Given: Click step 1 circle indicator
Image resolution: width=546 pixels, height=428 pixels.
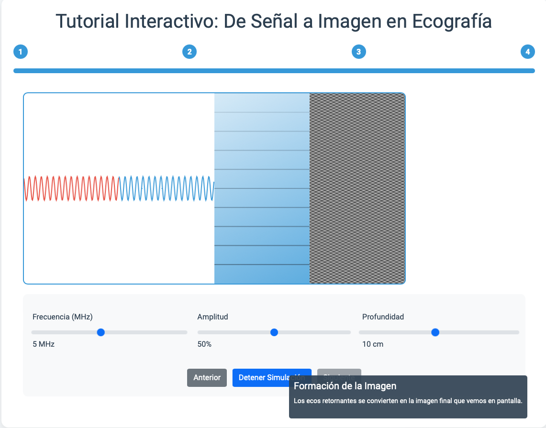Looking at the screenshot, I should pyautogui.click(x=21, y=52).
